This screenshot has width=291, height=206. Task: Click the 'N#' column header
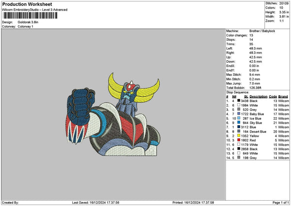(x=234, y=97)
